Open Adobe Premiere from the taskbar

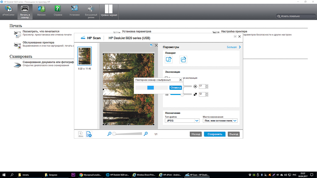73,175
